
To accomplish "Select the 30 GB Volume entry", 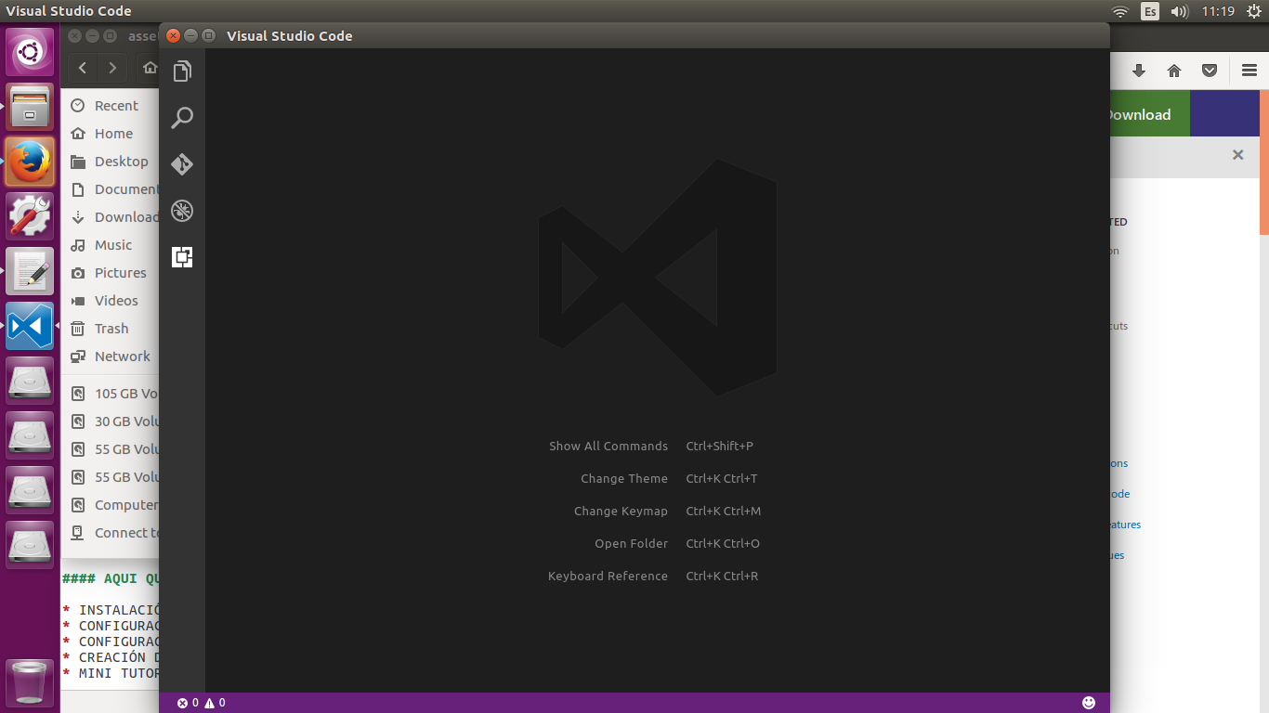I will (110, 421).
